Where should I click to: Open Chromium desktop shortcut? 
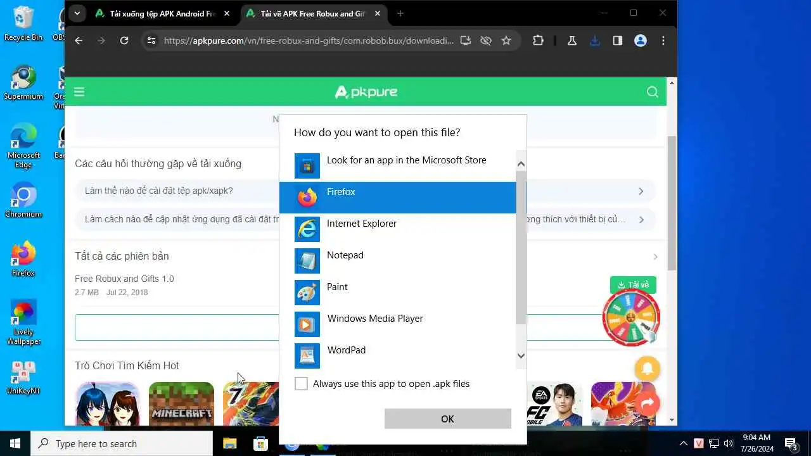pos(23,201)
